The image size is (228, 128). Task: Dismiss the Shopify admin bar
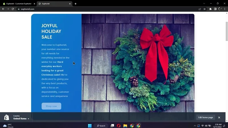click(219, 117)
